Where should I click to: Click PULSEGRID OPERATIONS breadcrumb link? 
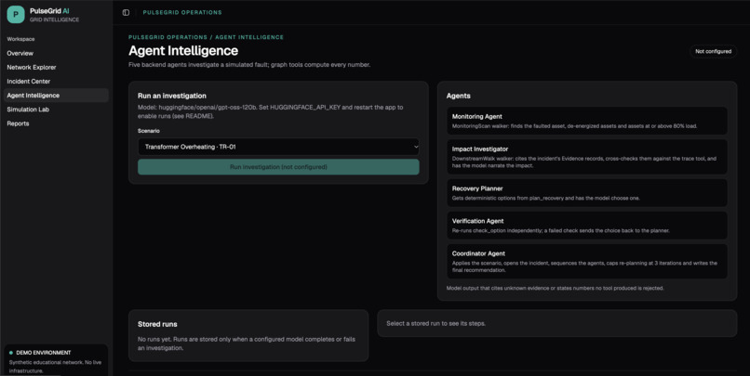coord(167,37)
